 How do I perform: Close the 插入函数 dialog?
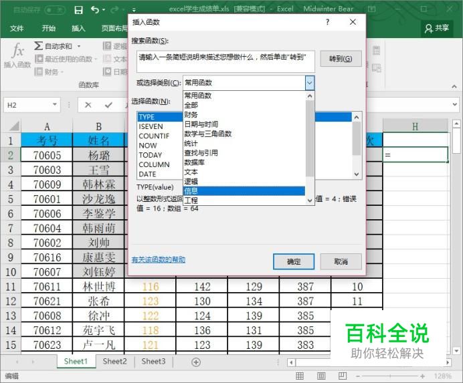click(353, 22)
